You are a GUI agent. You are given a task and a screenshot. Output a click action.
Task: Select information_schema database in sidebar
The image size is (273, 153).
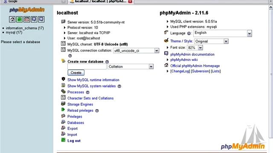(x=25, y=28)
